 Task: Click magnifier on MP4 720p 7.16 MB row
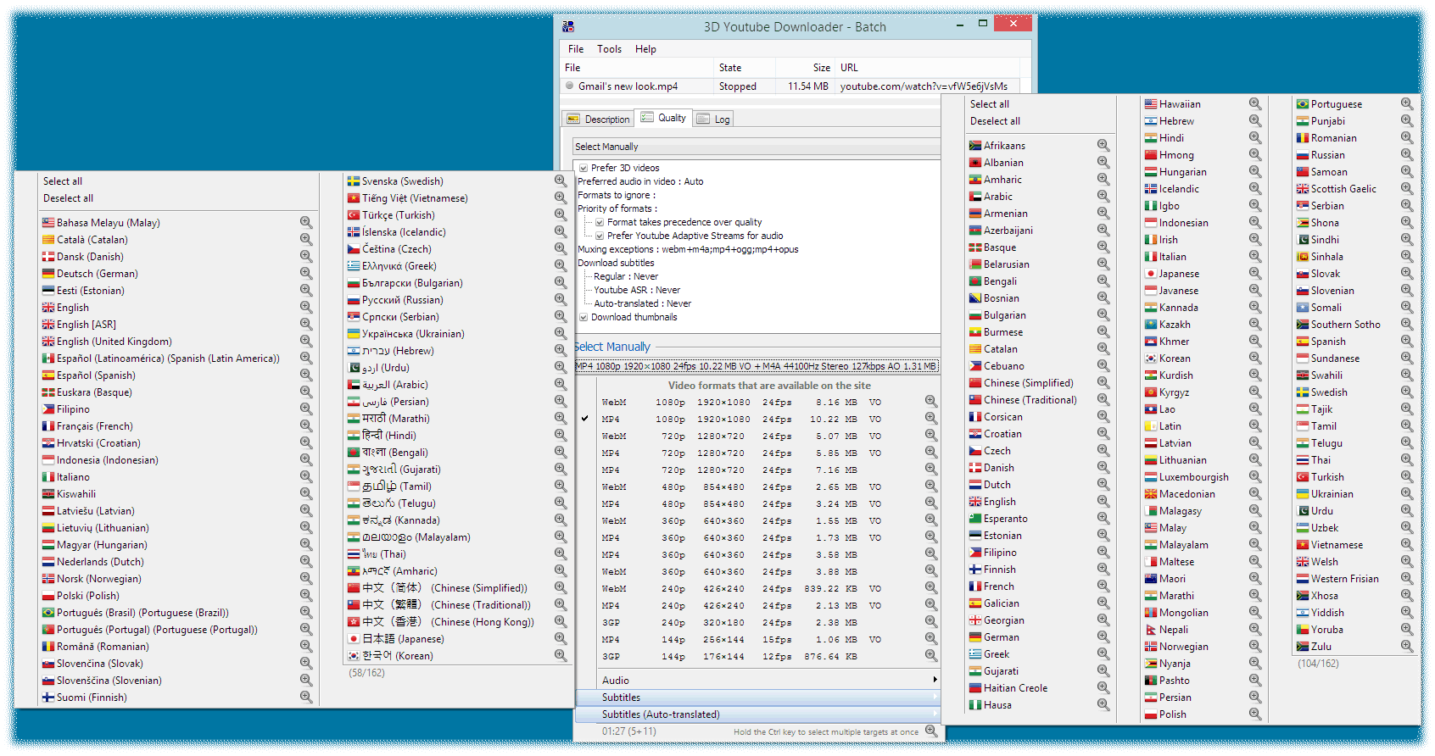(x=930, y=470)
